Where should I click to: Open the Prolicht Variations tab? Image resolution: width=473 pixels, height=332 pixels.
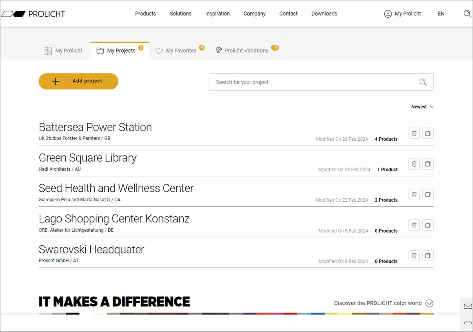click(x=246, y=51)
